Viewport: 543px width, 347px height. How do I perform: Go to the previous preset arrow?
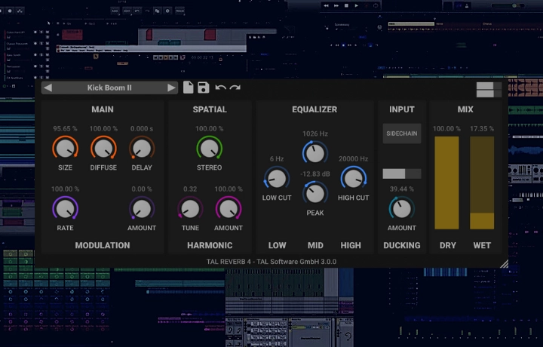click(48, 88)
